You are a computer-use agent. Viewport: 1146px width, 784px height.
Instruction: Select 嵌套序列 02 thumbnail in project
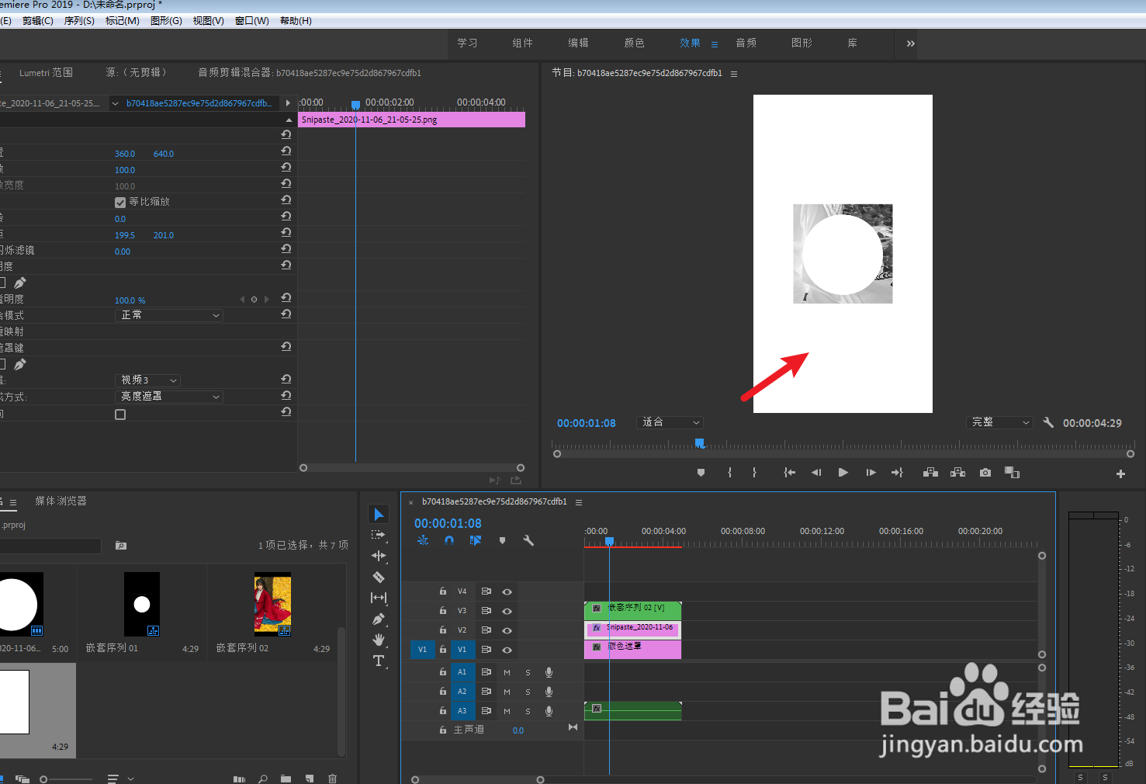[272, 605]
